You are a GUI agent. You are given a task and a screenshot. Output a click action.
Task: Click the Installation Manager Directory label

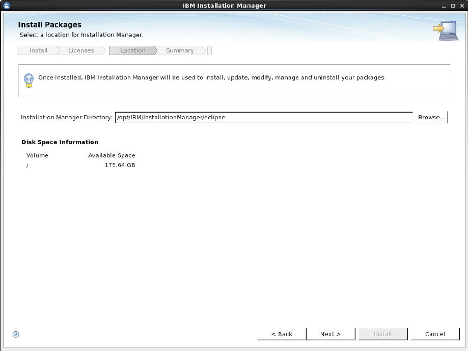pyautogui.click(x=67, y=117)
